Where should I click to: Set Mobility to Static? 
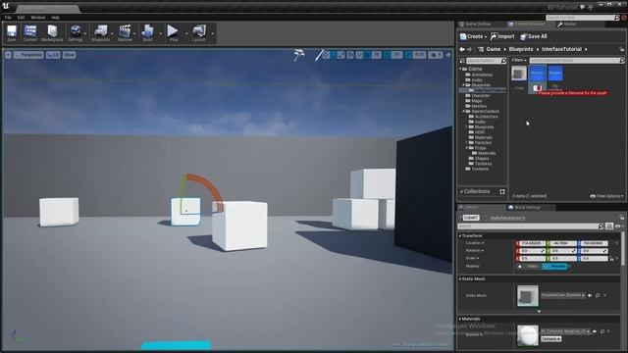pyautogui.click(x=528, y=266)
